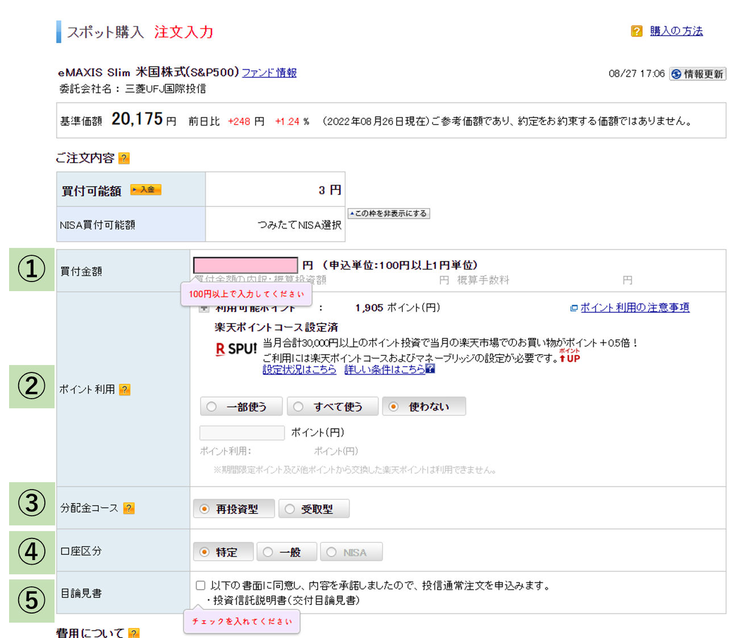Select the 一部使う radio option
The width and height of the screenshot is (749, 638).
click(242, 407)
